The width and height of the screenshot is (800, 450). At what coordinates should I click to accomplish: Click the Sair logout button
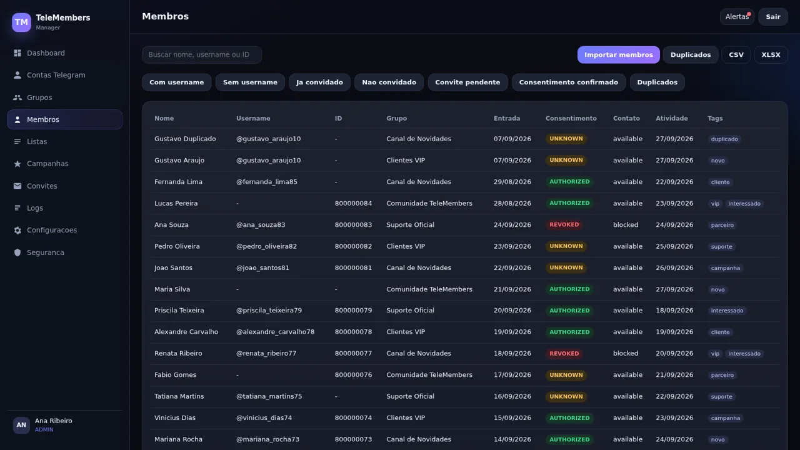pos(773,17)
